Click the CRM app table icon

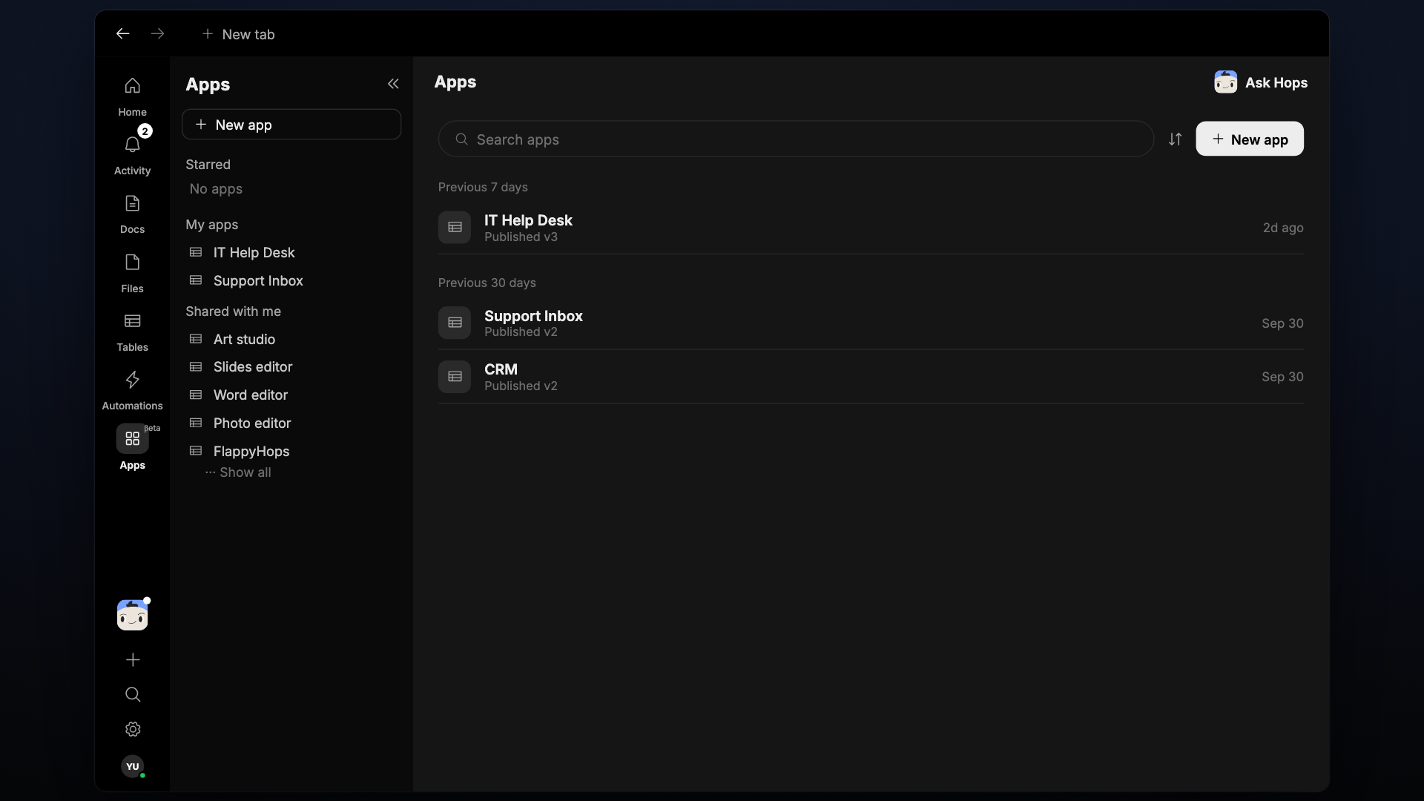tap(455, 377)
